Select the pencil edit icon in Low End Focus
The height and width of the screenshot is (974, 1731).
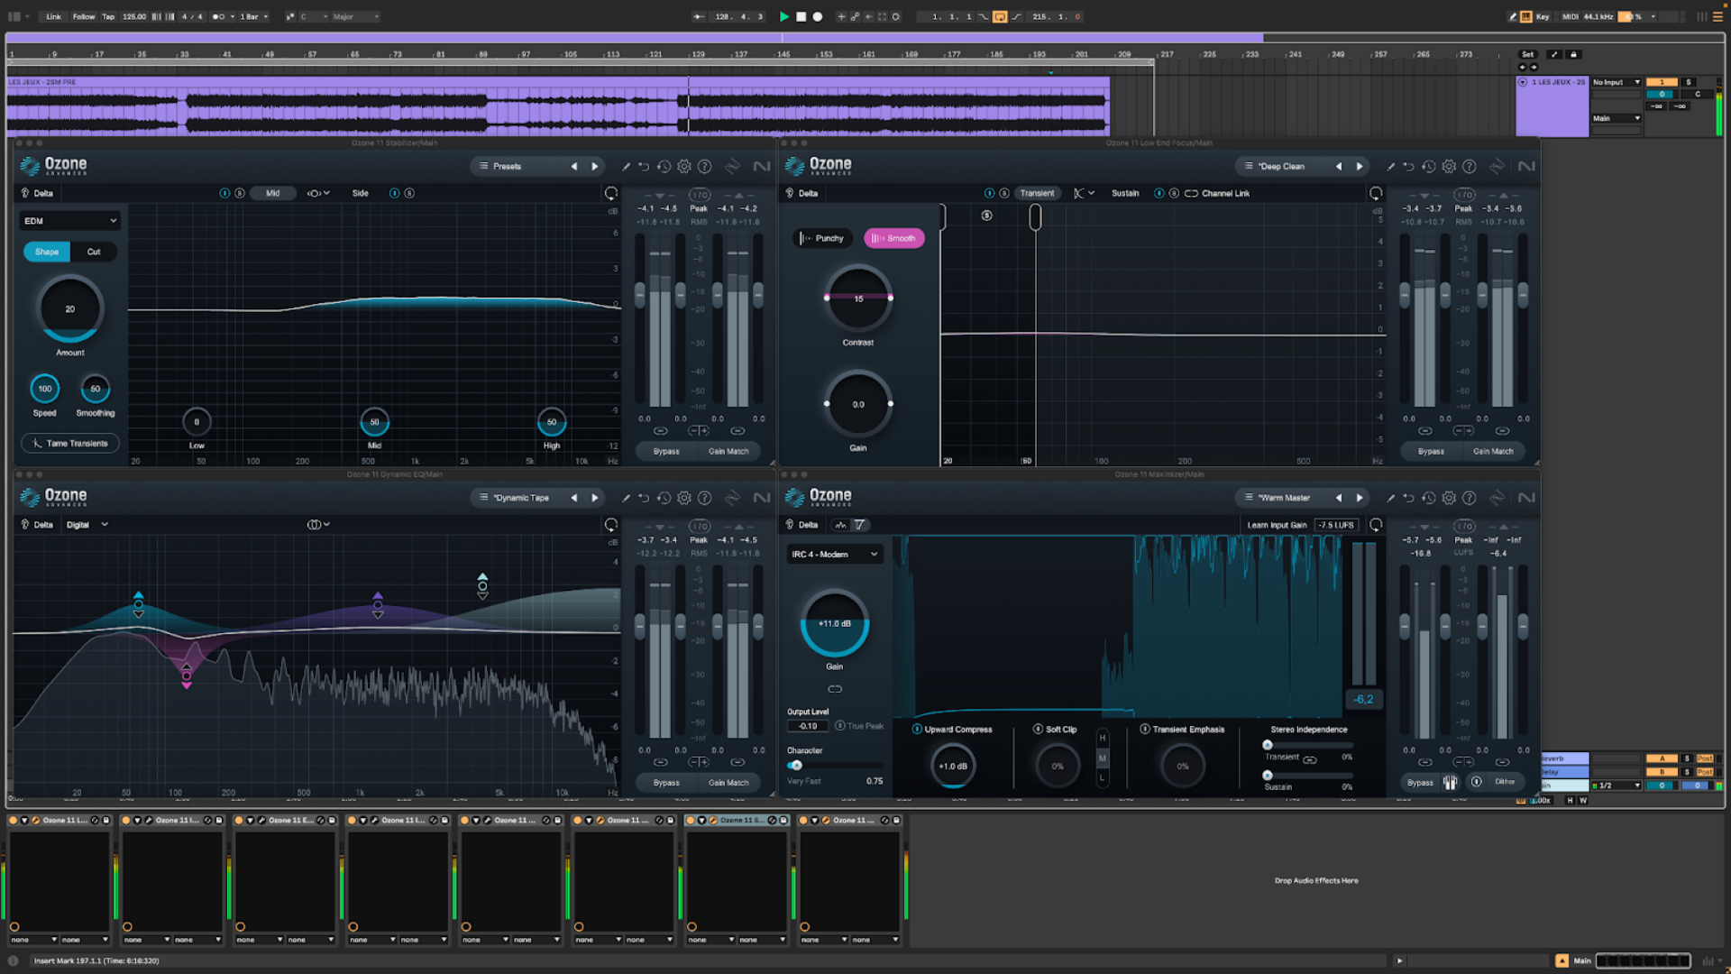pos(1389,166)
